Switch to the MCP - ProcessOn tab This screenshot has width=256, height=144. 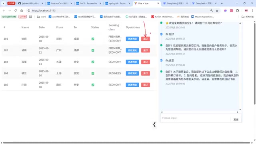[x=88, y=3]
